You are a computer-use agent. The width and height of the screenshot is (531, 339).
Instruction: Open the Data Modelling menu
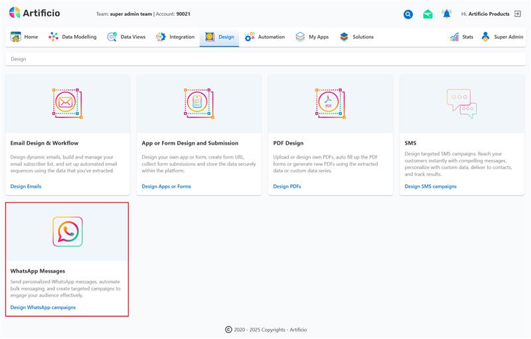79,37
